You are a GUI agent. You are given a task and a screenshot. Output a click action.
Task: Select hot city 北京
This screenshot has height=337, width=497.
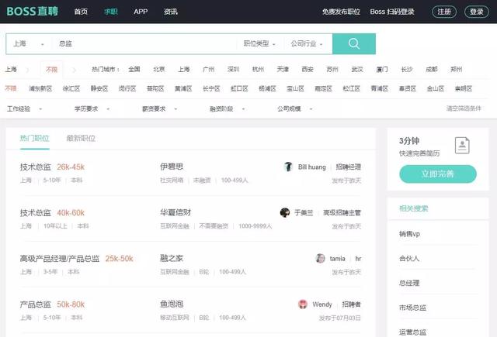(158, 69)
